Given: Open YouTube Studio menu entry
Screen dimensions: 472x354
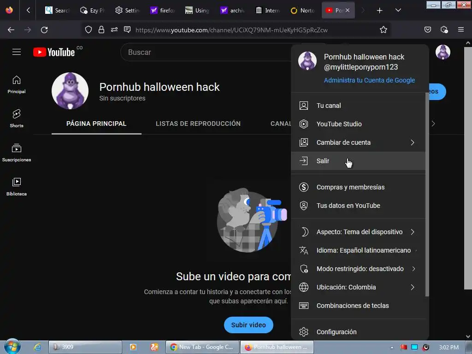Looking at the screenshot, I should point(358,124).
